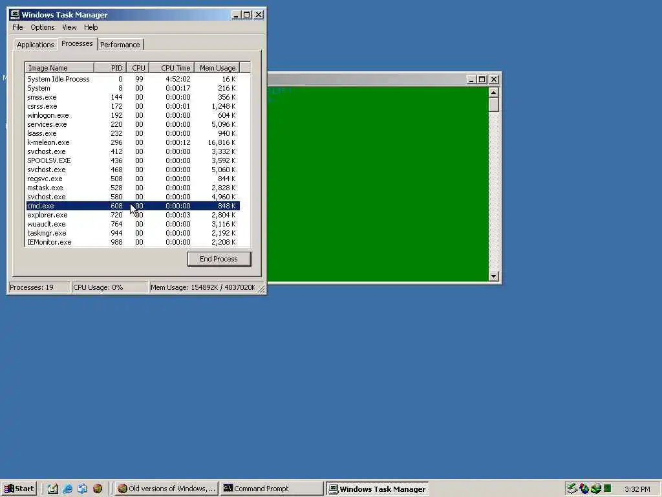Open Outlook Express quick launch icon
The image size is (662, 497).
[82, 489]
